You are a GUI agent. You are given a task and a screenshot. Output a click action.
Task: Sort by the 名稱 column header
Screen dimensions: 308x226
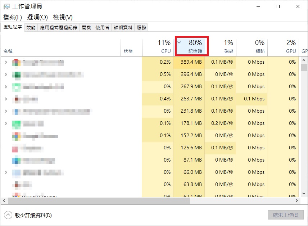tap(61, 48)
